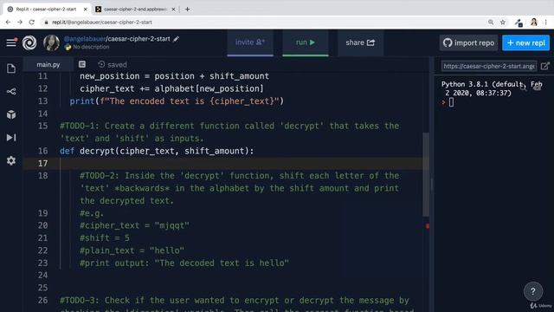Click the saved history indicator
The width and height of the screenshot is (554, 312).
(113, 65)
